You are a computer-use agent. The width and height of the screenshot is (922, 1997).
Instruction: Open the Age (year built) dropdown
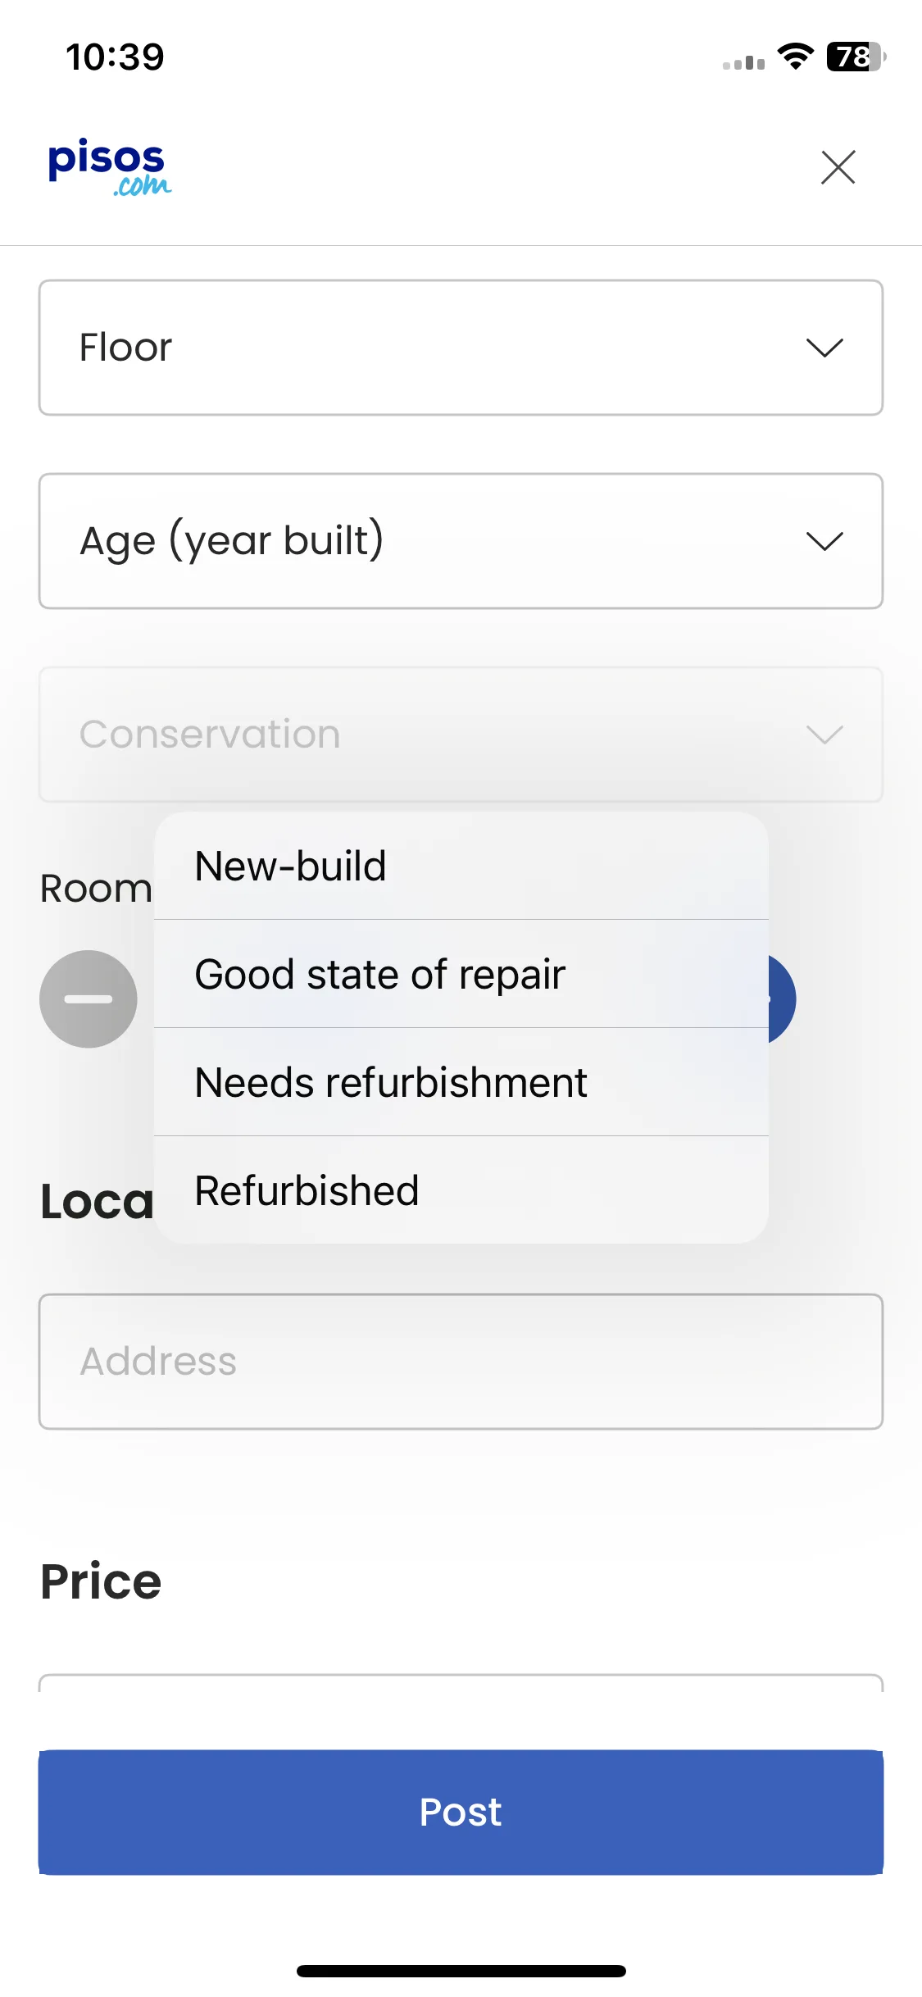[461, 541]
